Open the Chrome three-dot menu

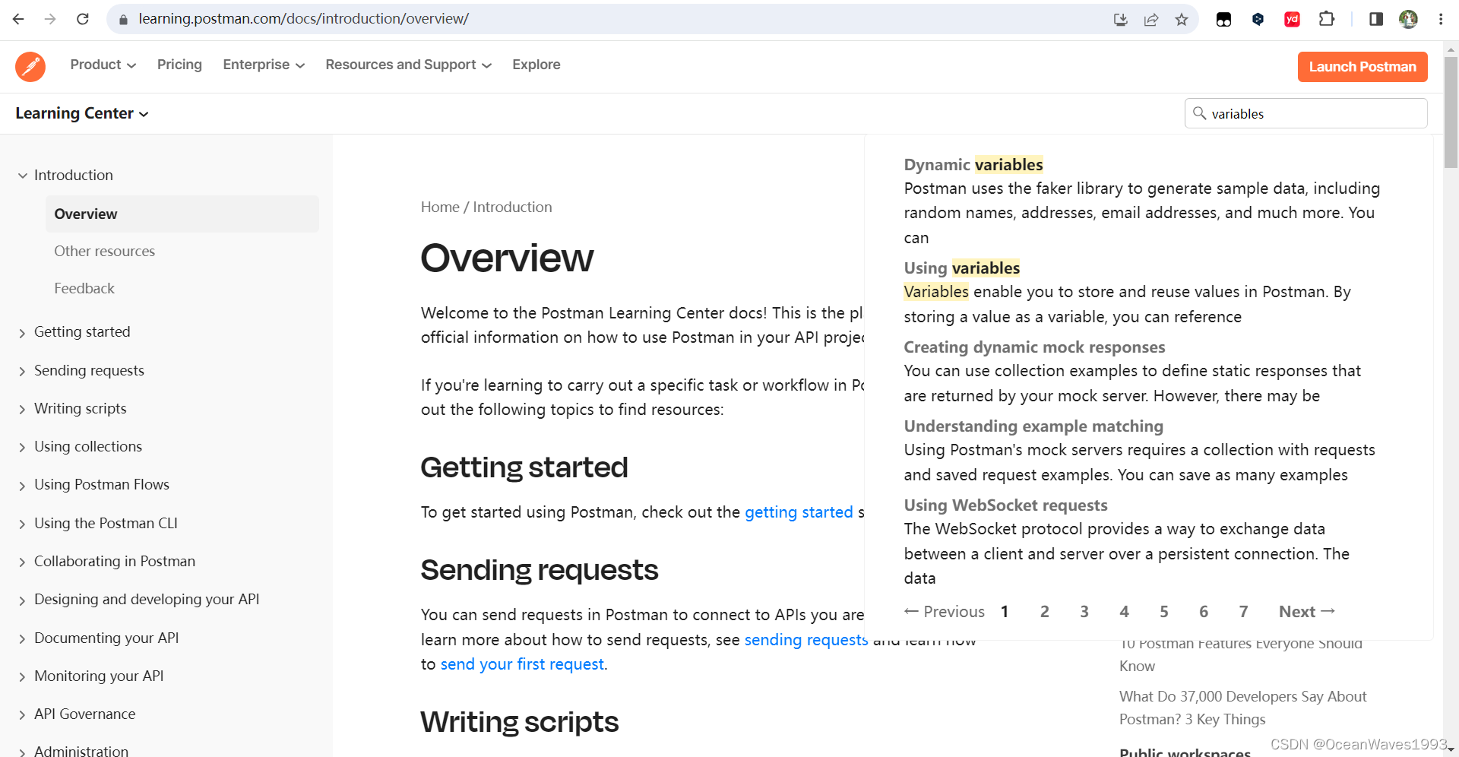(x=1441, y=19)
